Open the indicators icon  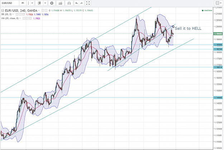tap(60, 3)
